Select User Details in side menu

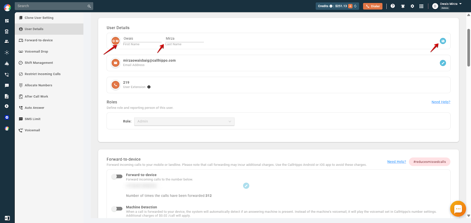pos(49,29)
